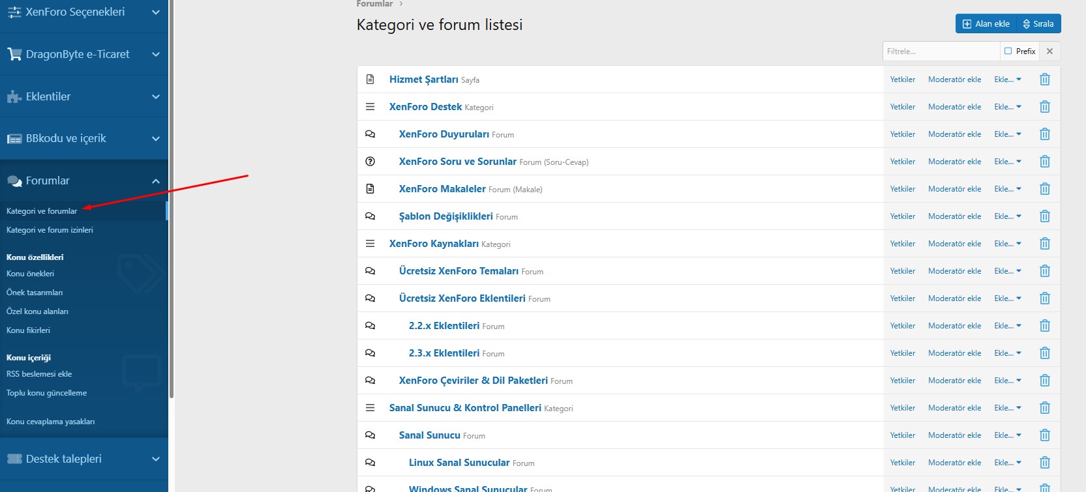Delete the XenForo Destek category
Viewport: 1086px width, 492px height.
(1044, 107)
